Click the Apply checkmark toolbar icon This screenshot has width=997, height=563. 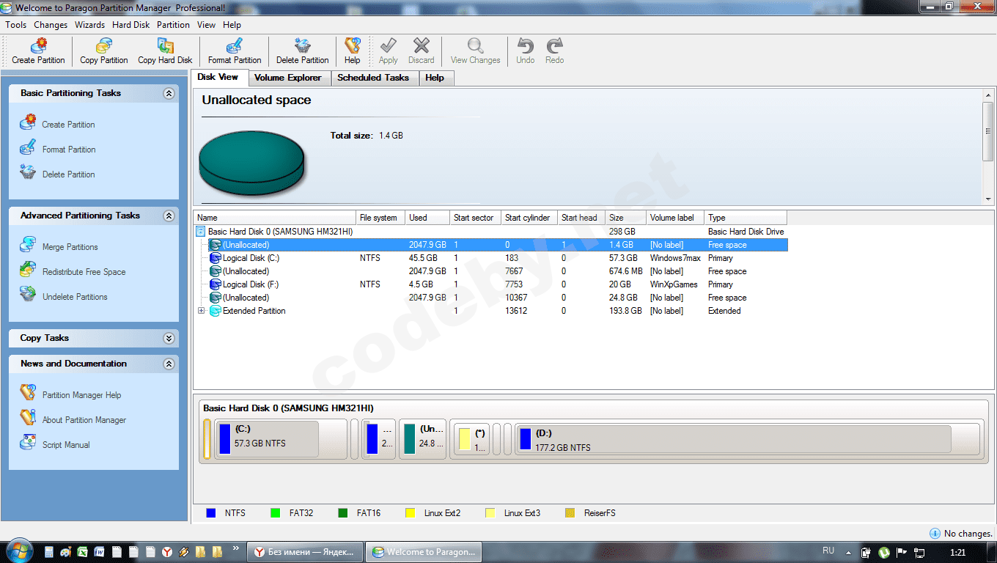pyautogui.click(x=389, y=46)
